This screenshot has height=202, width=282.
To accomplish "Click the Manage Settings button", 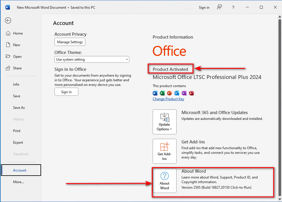I will coord(70,42).
